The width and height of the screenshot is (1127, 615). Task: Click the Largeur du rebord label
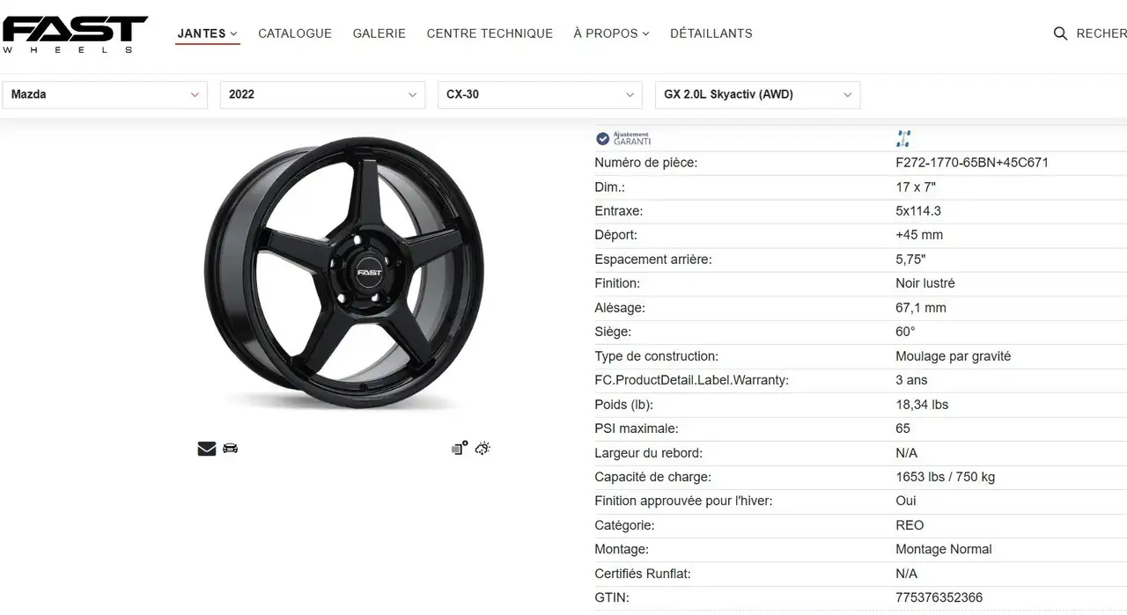pos(648,453)
